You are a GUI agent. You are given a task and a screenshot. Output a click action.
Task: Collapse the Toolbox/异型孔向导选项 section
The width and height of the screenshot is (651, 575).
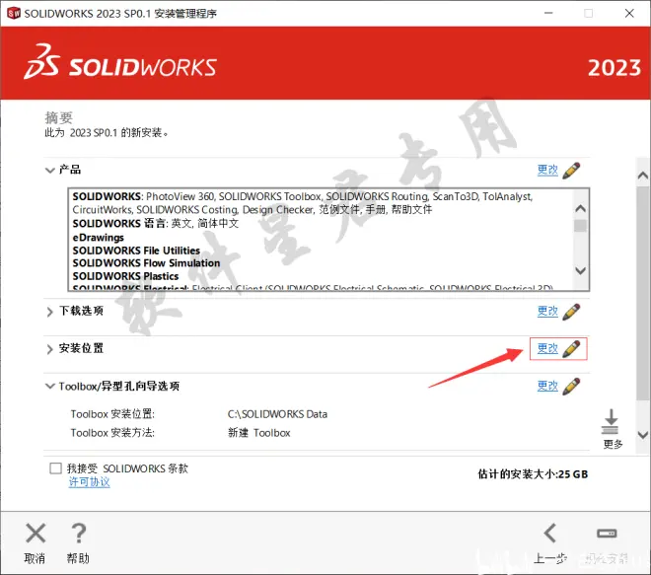[x=50, y=386]
